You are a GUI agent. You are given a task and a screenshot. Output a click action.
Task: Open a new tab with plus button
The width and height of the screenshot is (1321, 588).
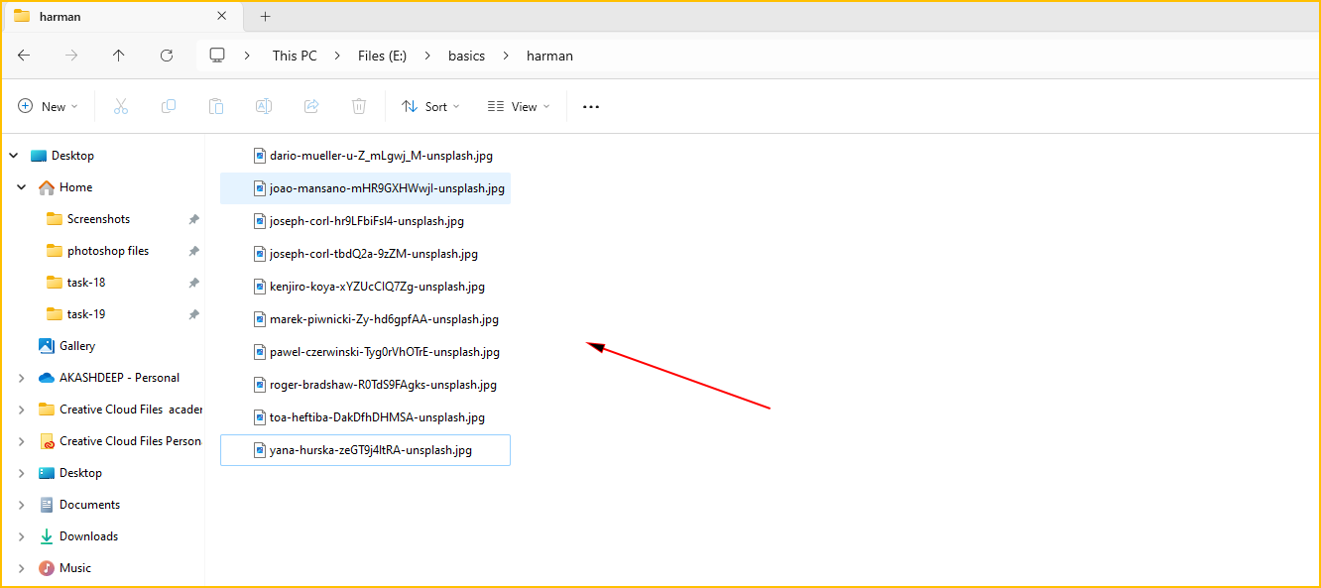pyautogui.click(x=265, y=16)
